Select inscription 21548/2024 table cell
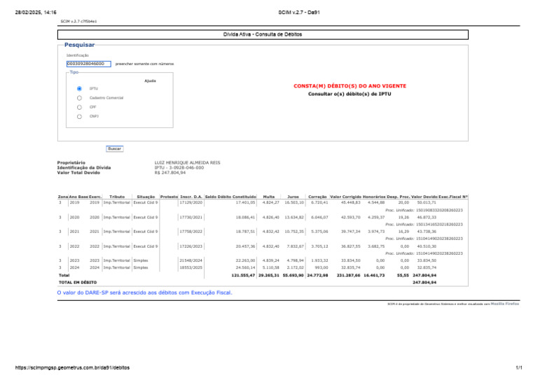The image size is (538, 380). (191, 260)
